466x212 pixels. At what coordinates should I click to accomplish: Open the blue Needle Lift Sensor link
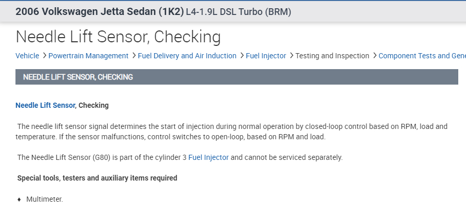pyautogui.click(x=45, y=105)
